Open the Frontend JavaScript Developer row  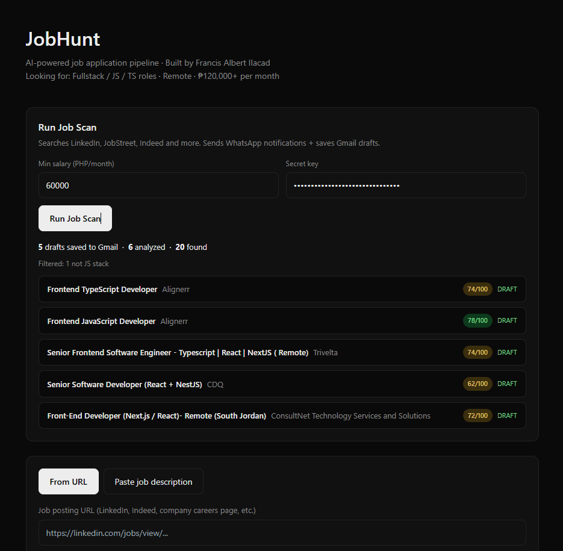(282, 321)
